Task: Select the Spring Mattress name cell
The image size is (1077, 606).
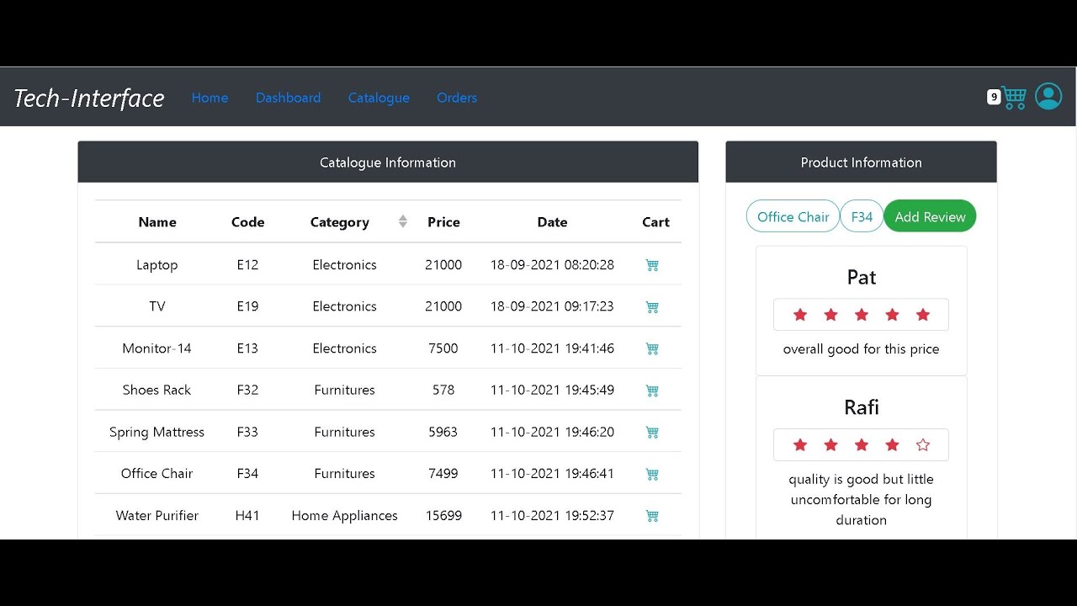Action: point(157,432)
